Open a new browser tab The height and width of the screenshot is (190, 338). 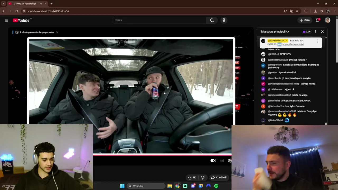pyautogui.click(x=51, y=4)
